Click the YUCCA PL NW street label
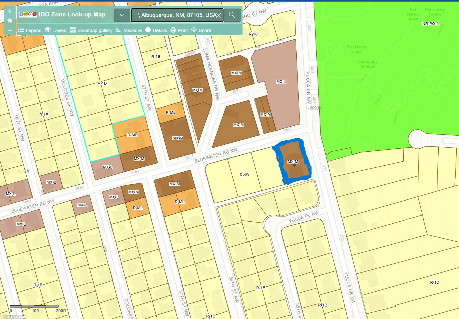The width and height of the screenshot is (459, 319). [304, 217]
